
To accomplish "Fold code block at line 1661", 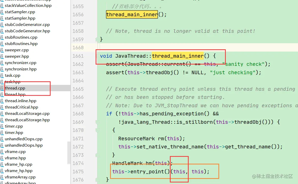I will [x=97, y=56].
